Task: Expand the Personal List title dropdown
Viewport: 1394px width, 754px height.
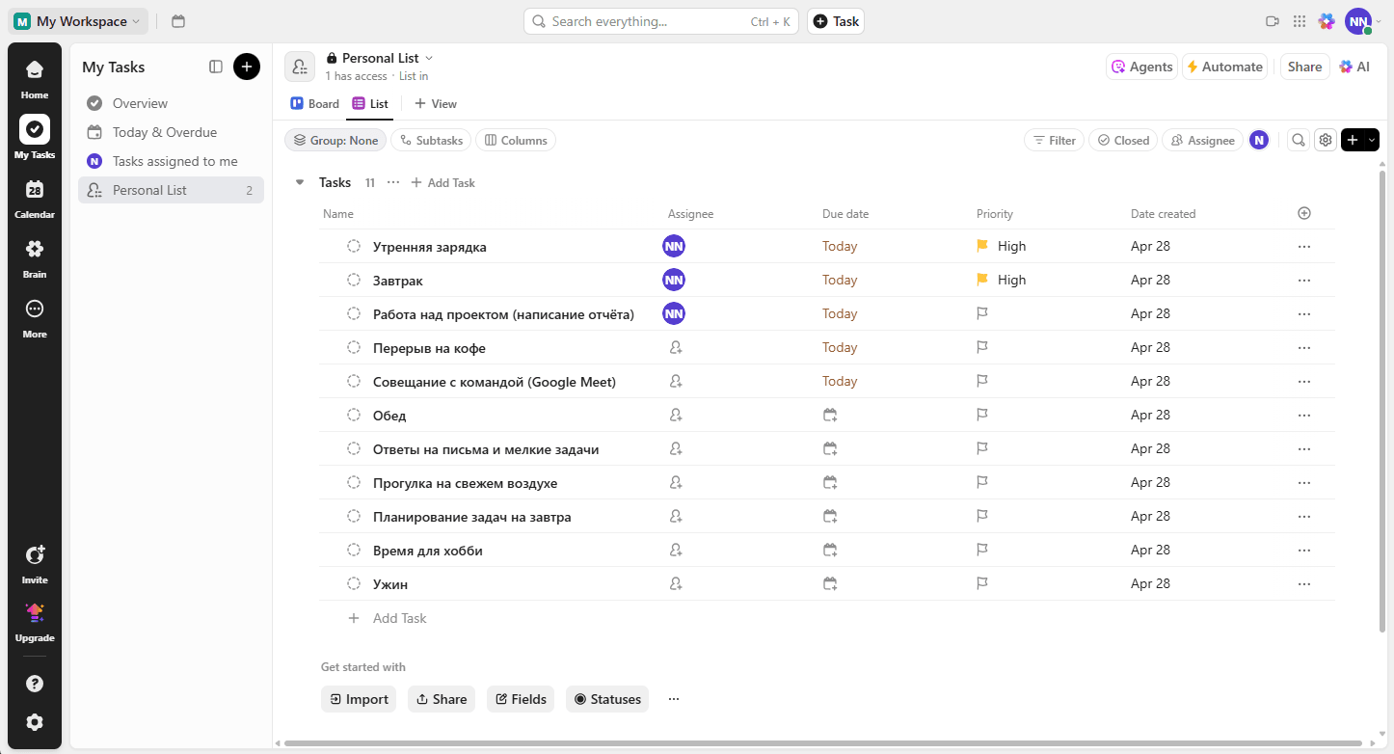Action: (429, 58)
